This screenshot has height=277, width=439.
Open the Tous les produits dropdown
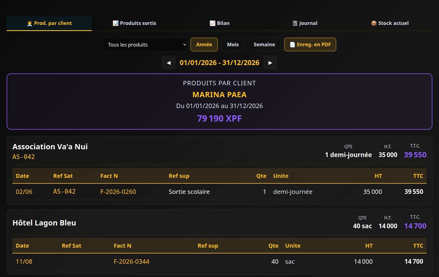[145, 45]
